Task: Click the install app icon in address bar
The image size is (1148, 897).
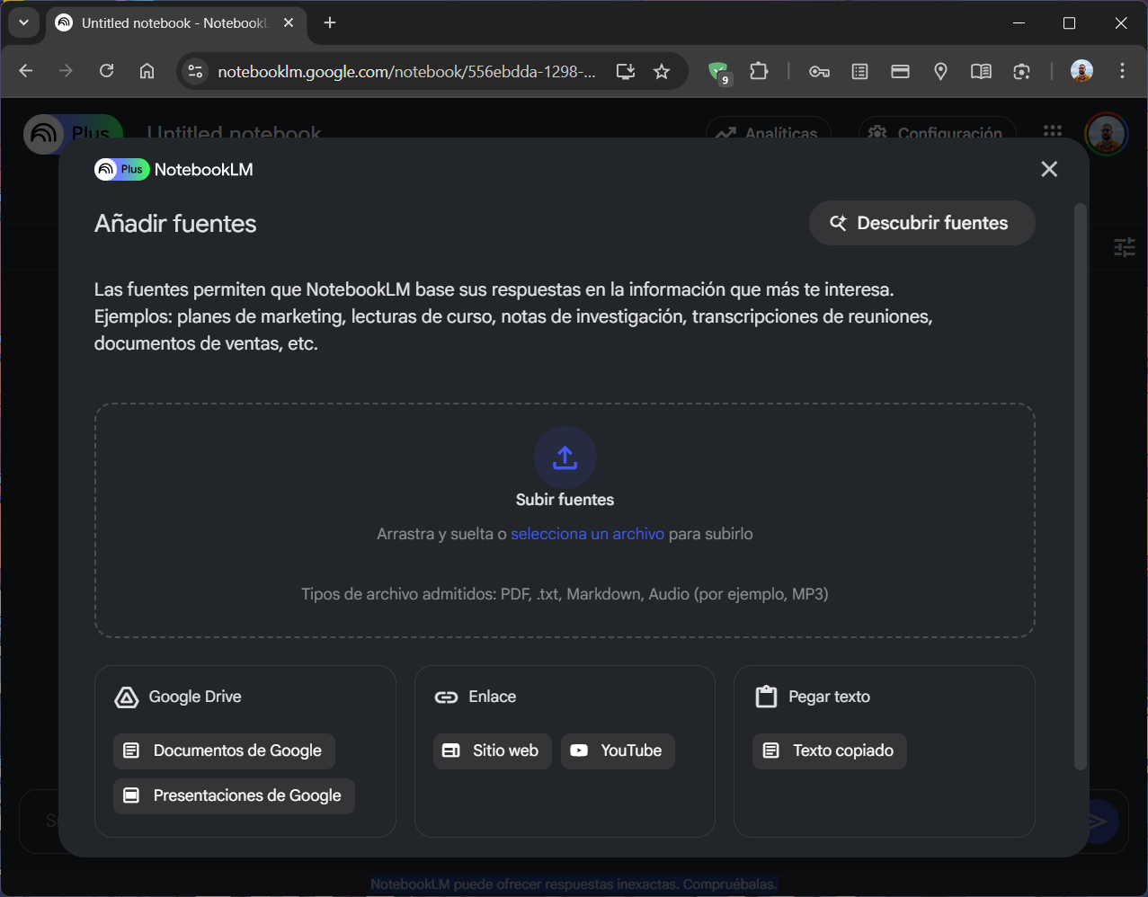Action: coord(626,72)
